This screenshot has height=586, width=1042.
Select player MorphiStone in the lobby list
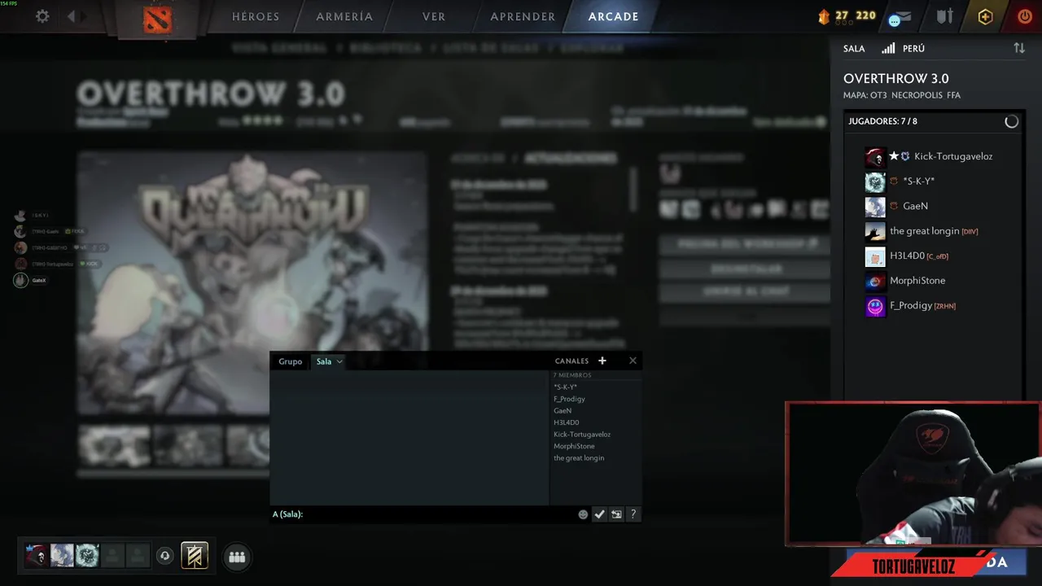pos(917,281)
